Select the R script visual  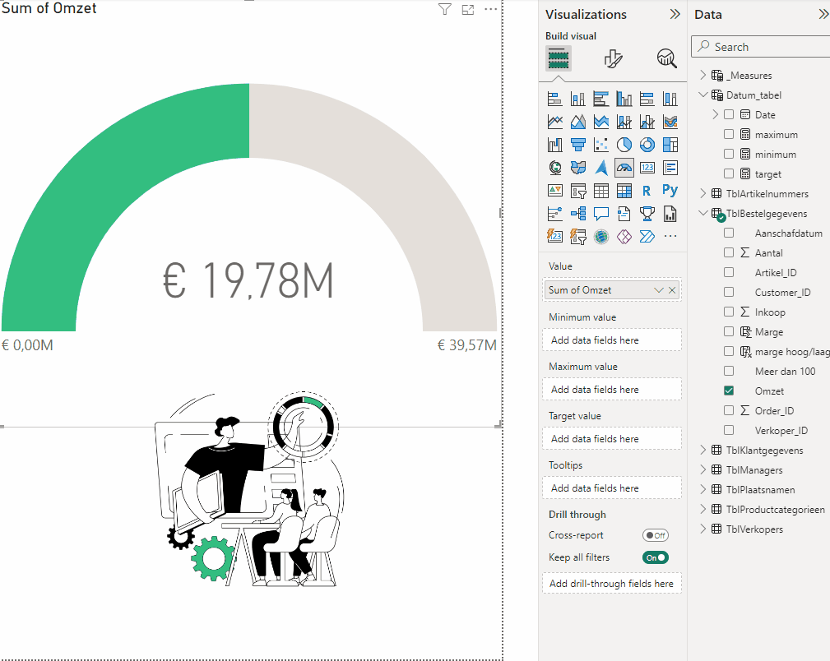647,191
